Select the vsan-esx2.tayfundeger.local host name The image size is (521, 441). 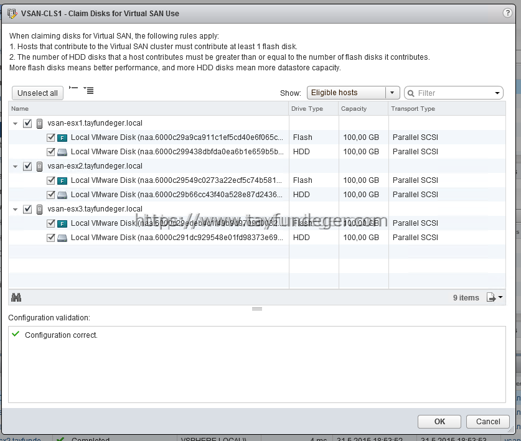coord(95,166)
